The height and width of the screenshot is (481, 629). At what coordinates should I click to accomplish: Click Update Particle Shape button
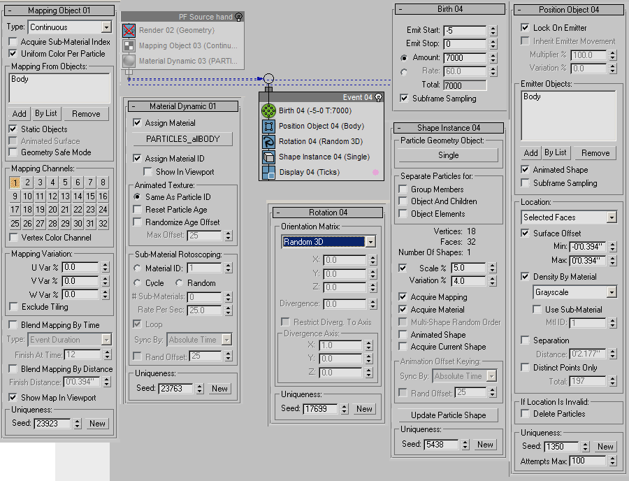pyautogui.click(x=448, y=415)
